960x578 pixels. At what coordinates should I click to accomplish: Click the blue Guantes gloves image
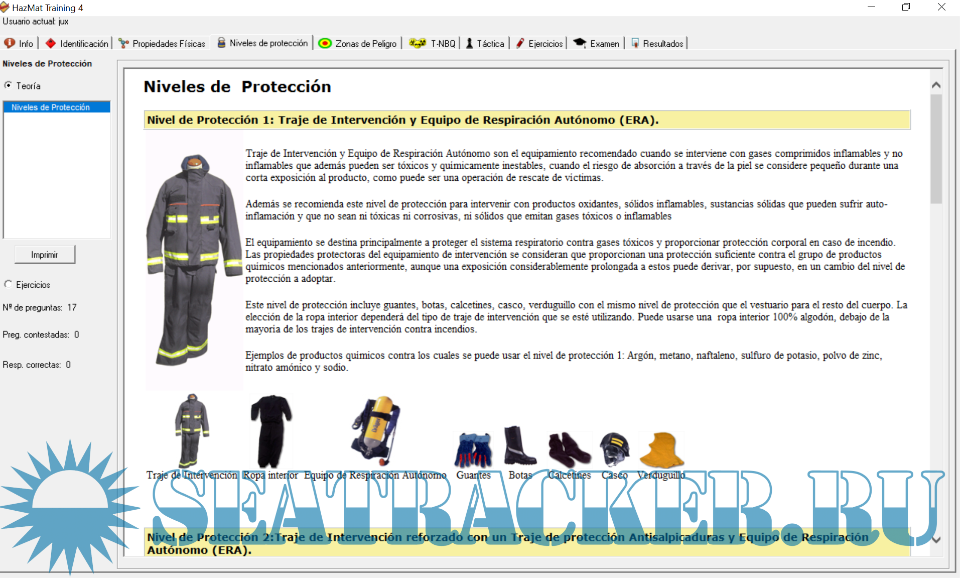click(x=473, y=450)
